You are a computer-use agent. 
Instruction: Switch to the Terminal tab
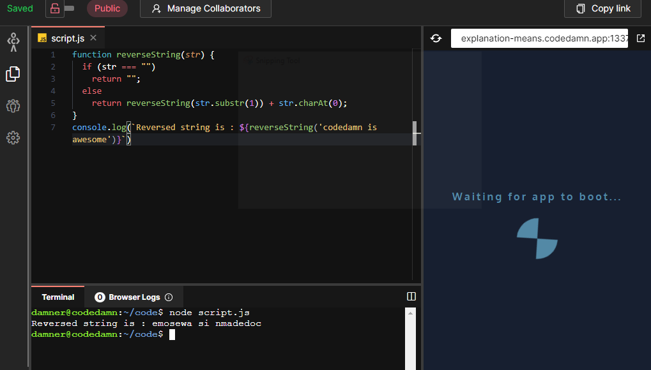[58, 297]
